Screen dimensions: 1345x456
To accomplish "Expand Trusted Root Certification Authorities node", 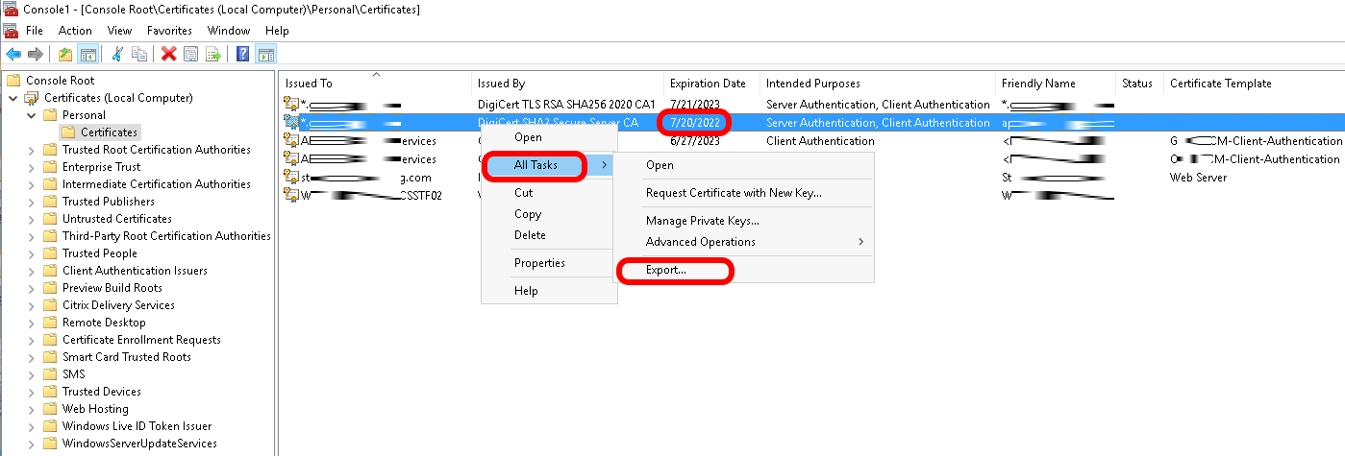I will click(x=32, y=150).
